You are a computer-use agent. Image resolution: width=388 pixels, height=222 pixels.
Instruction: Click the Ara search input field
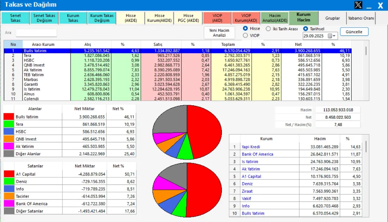[36, 33]
